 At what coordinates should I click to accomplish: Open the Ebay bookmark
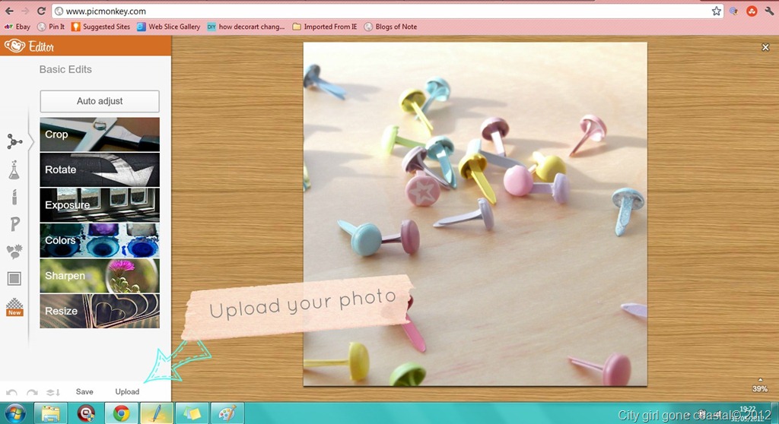[17, 27]
